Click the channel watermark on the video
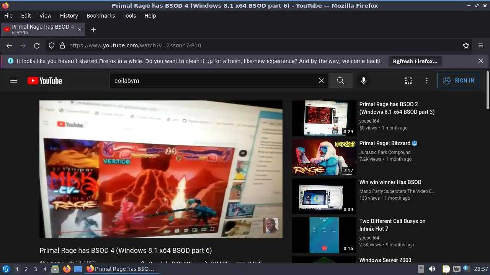The image size is (490, 275). click(271, 226)
